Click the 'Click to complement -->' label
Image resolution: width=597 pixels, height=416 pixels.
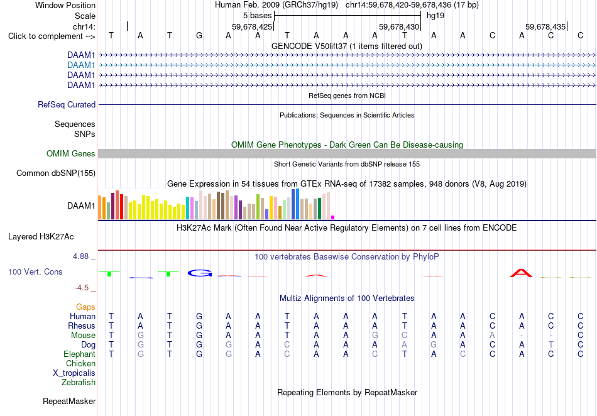click(52, 36)
